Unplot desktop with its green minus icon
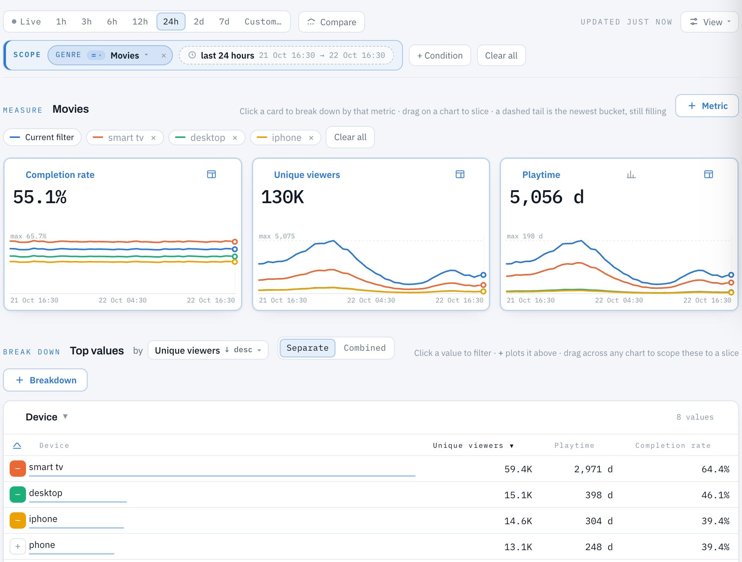The width and height of the screenshot is (742, 562). [17, 495]
